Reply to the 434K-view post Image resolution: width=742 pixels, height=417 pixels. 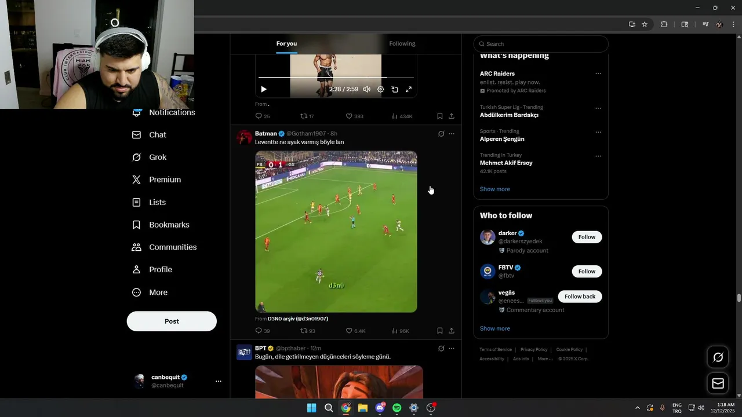point(263,116)
